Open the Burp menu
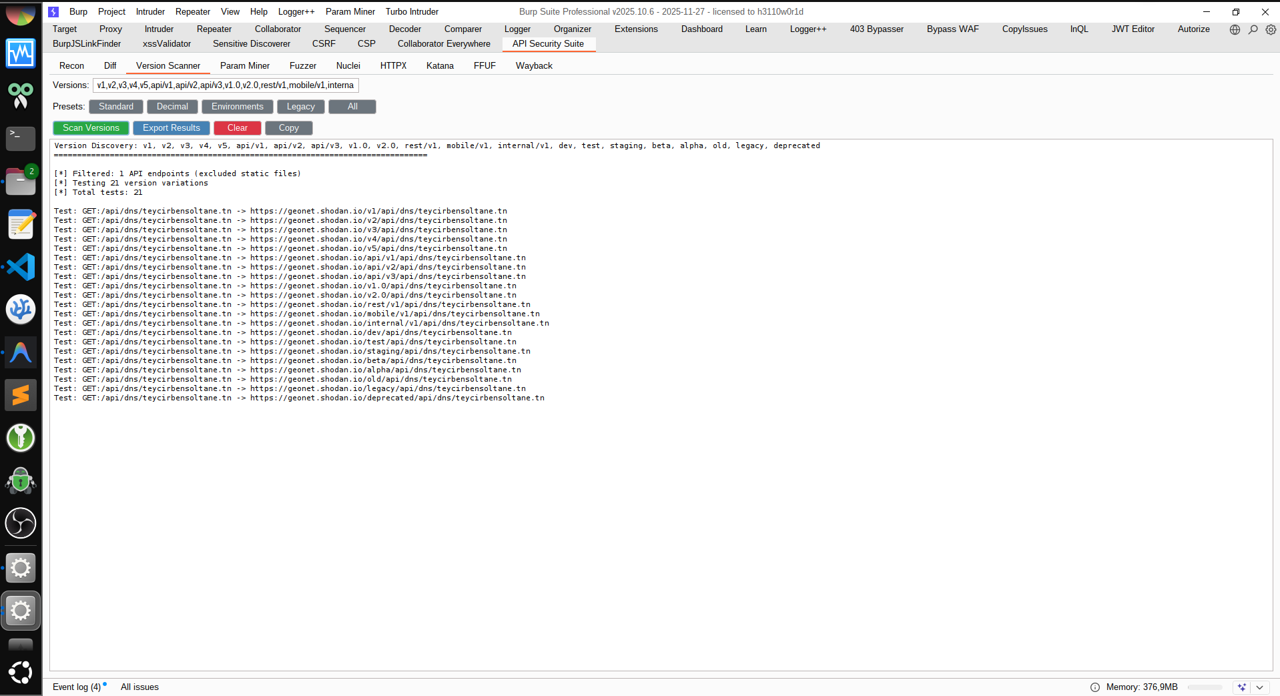This screenshot has width=1280, height=696. [x=78, y=12]
